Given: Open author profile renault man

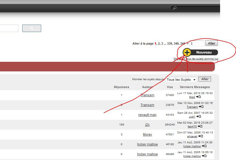Looking at the screenshot, I should pyautogui.click(x=147, y=115).
